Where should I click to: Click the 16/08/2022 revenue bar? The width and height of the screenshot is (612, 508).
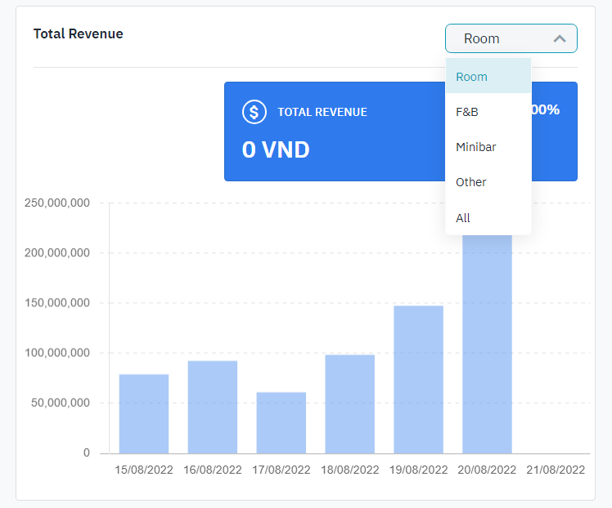[213, 407]
